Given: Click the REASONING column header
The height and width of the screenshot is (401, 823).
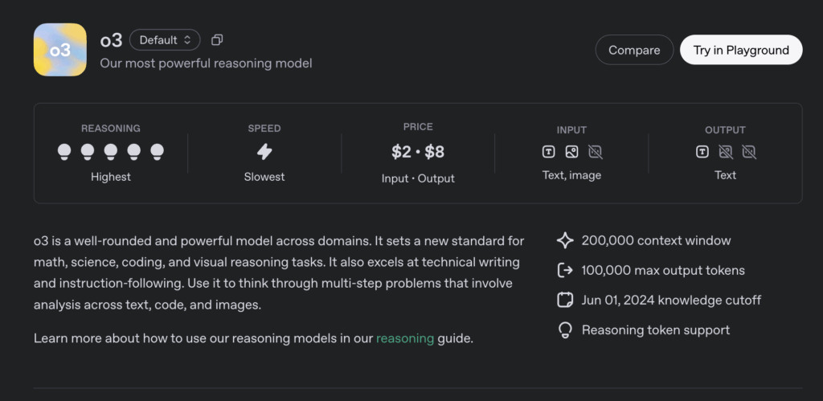Looking at the screenshot, I should (x=110, y=128).
